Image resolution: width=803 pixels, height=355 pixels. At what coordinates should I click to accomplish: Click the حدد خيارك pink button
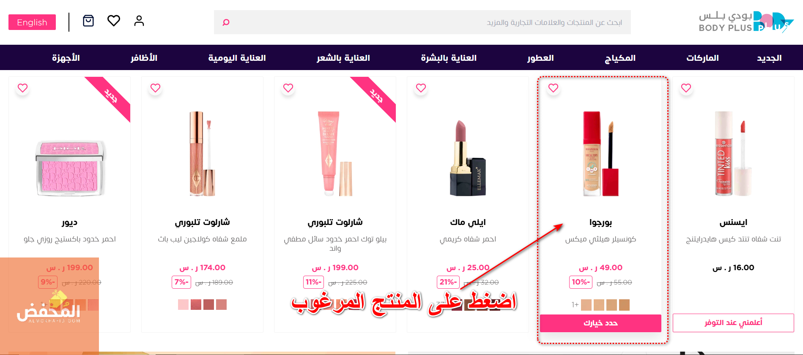pos(600,323)
